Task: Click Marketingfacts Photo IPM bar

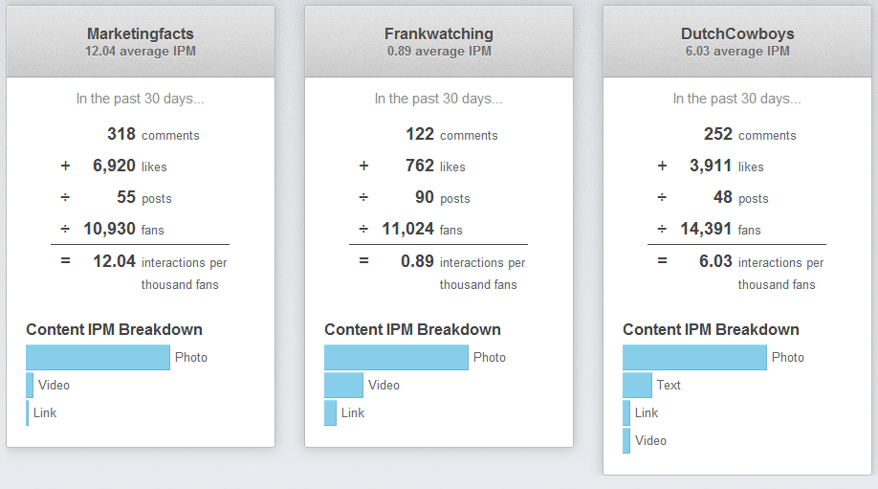Action: point(98,357)
